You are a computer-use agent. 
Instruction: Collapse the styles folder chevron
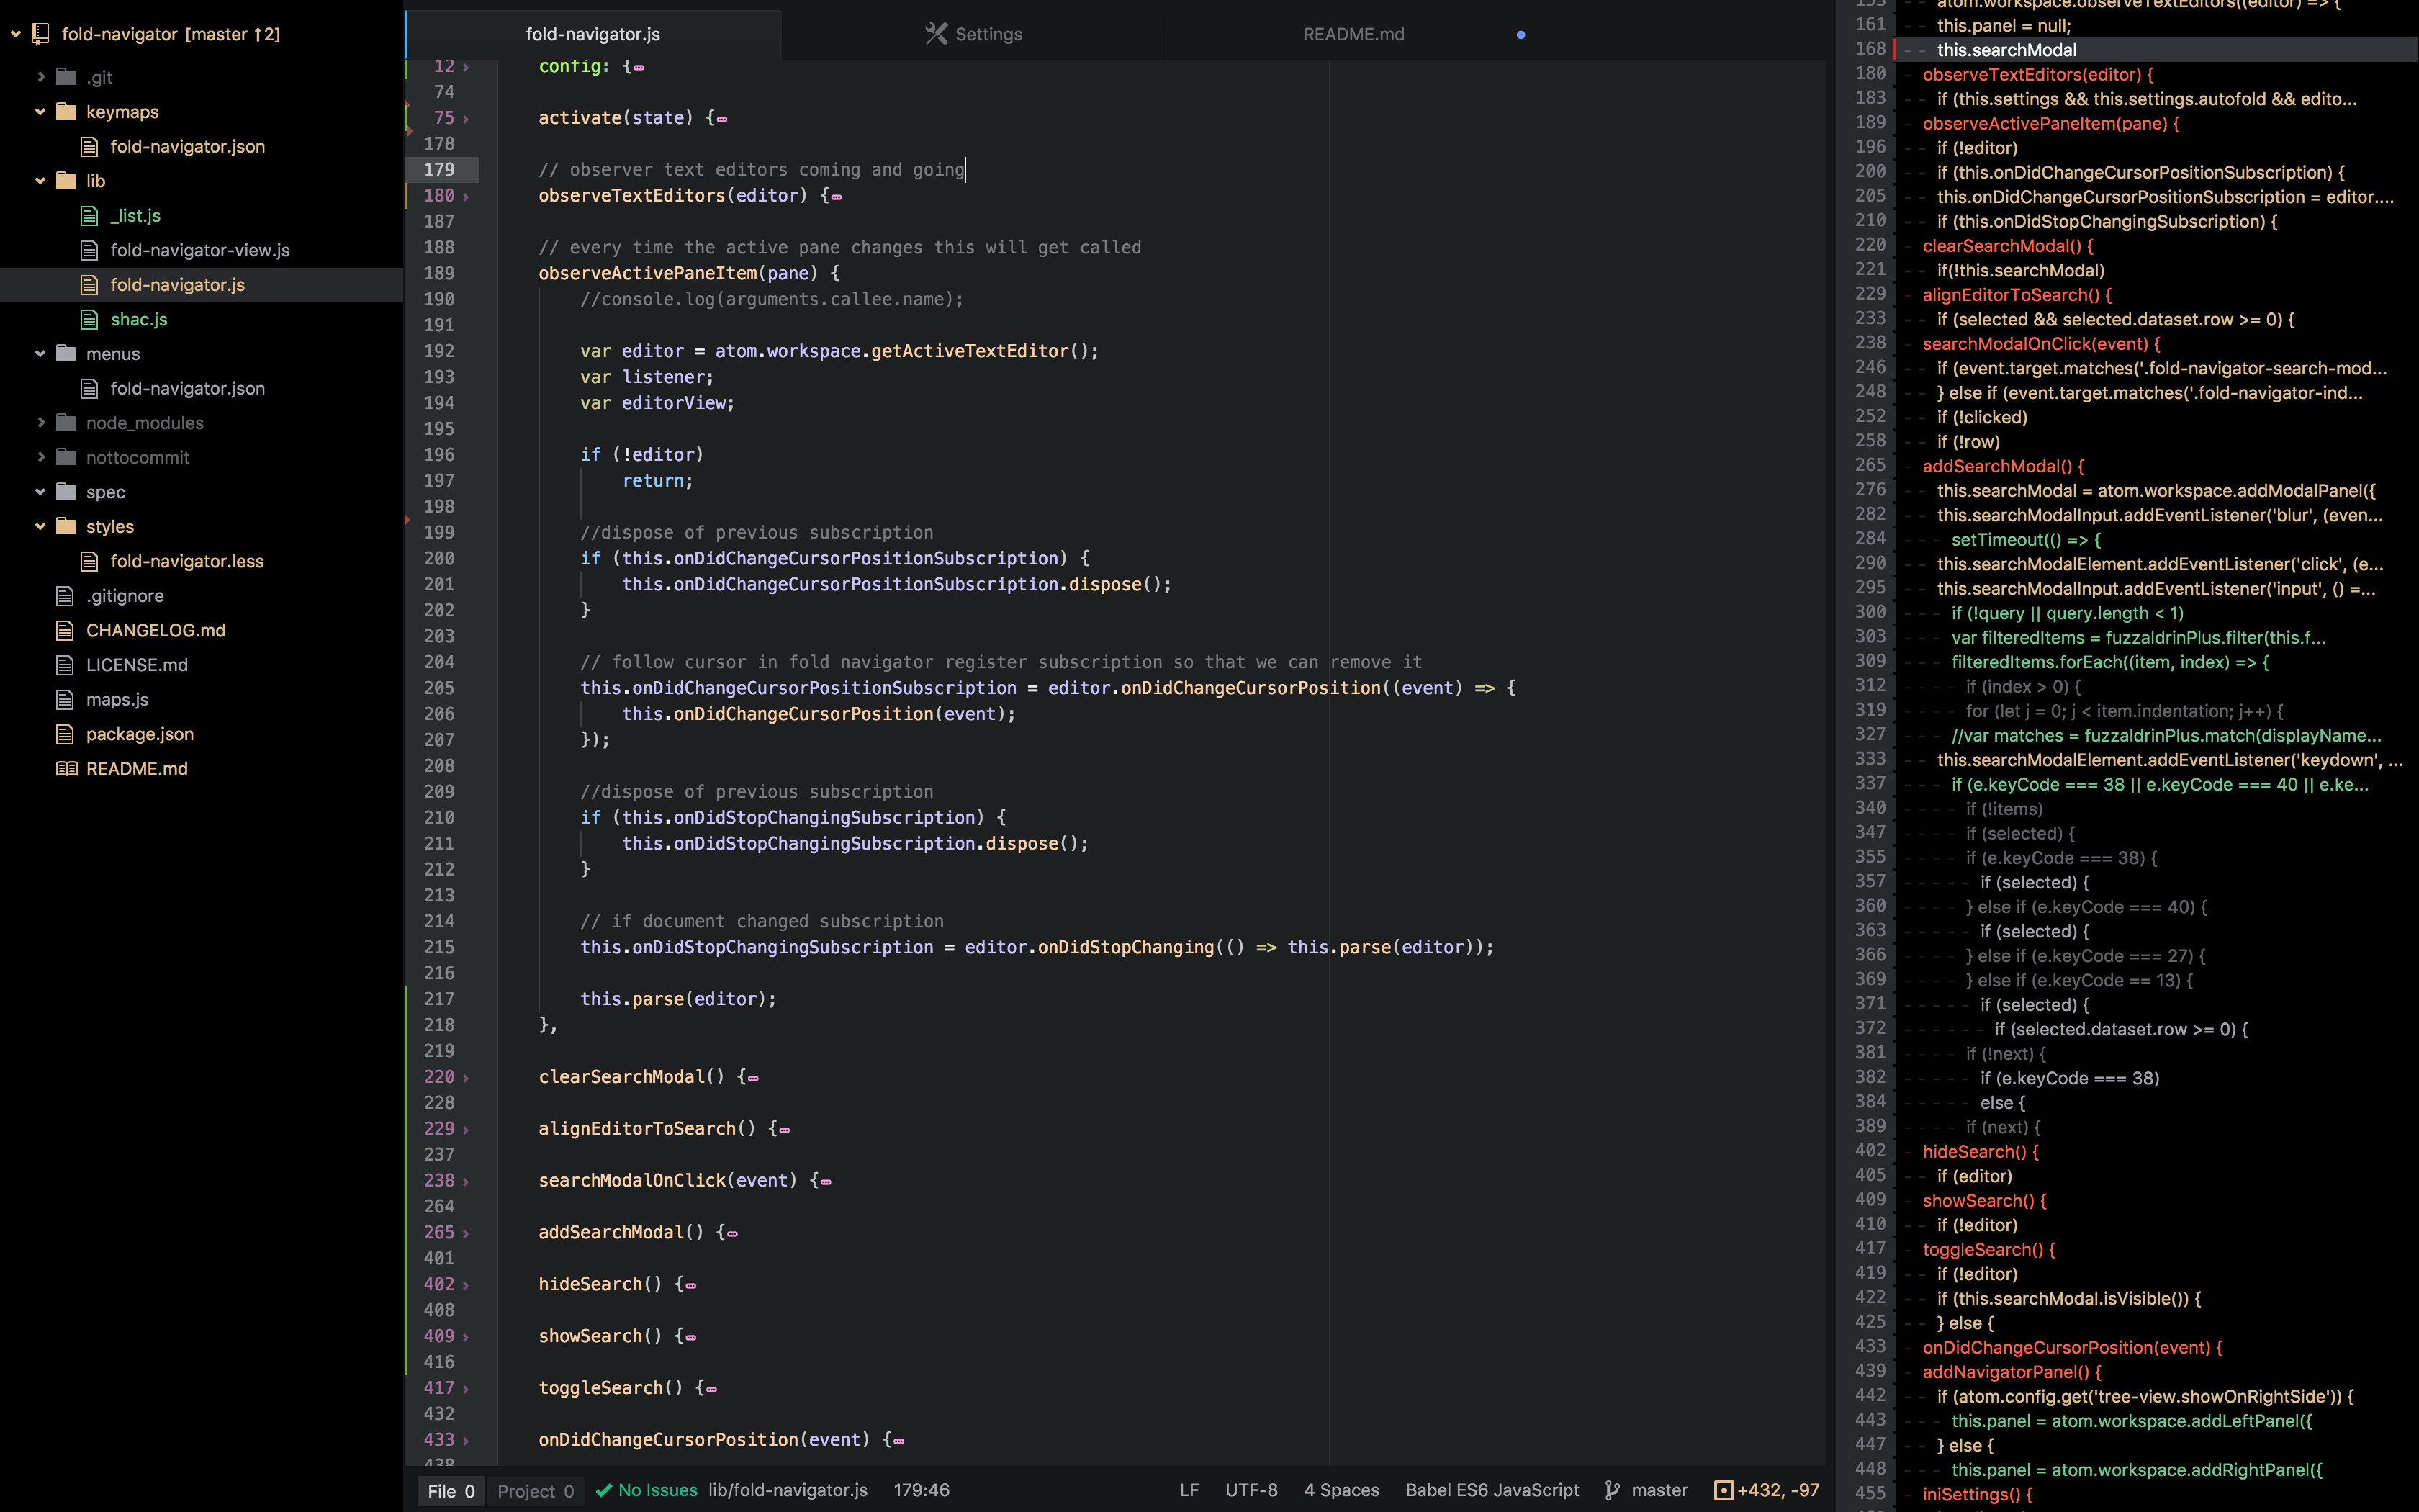(40, 527)
